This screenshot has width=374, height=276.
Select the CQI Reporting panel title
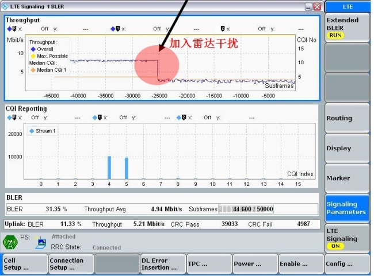[26, 108]
